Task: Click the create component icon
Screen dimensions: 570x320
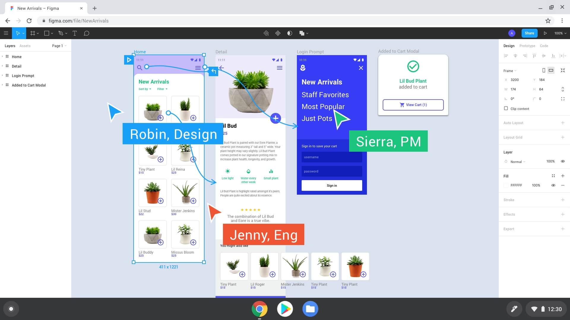Action: tap(278, 33)
